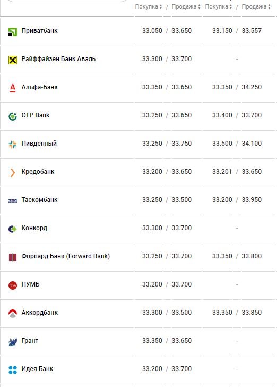Click the Форвард Банк red logo icon
Screen dimensions: 277x387
13,257
